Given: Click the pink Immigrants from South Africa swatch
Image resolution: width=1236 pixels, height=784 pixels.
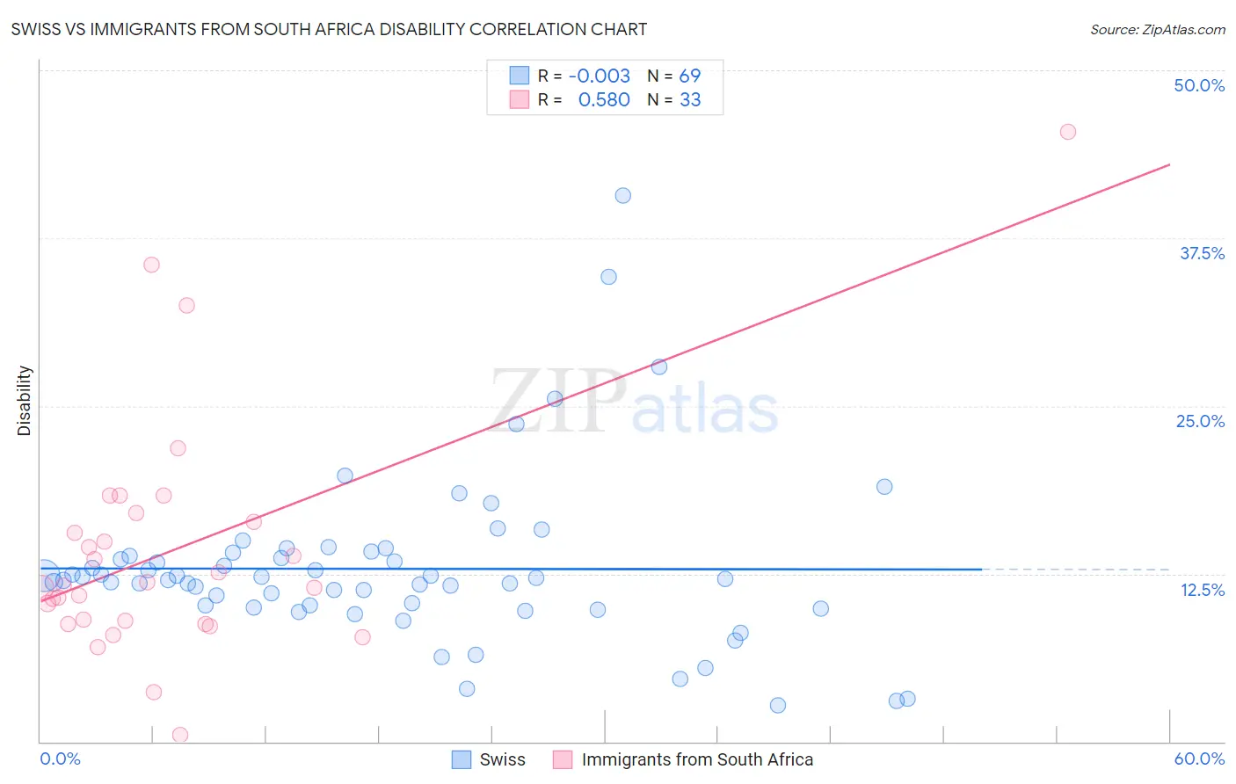Looking at the screenshot, I should click(x=563, y=759).
